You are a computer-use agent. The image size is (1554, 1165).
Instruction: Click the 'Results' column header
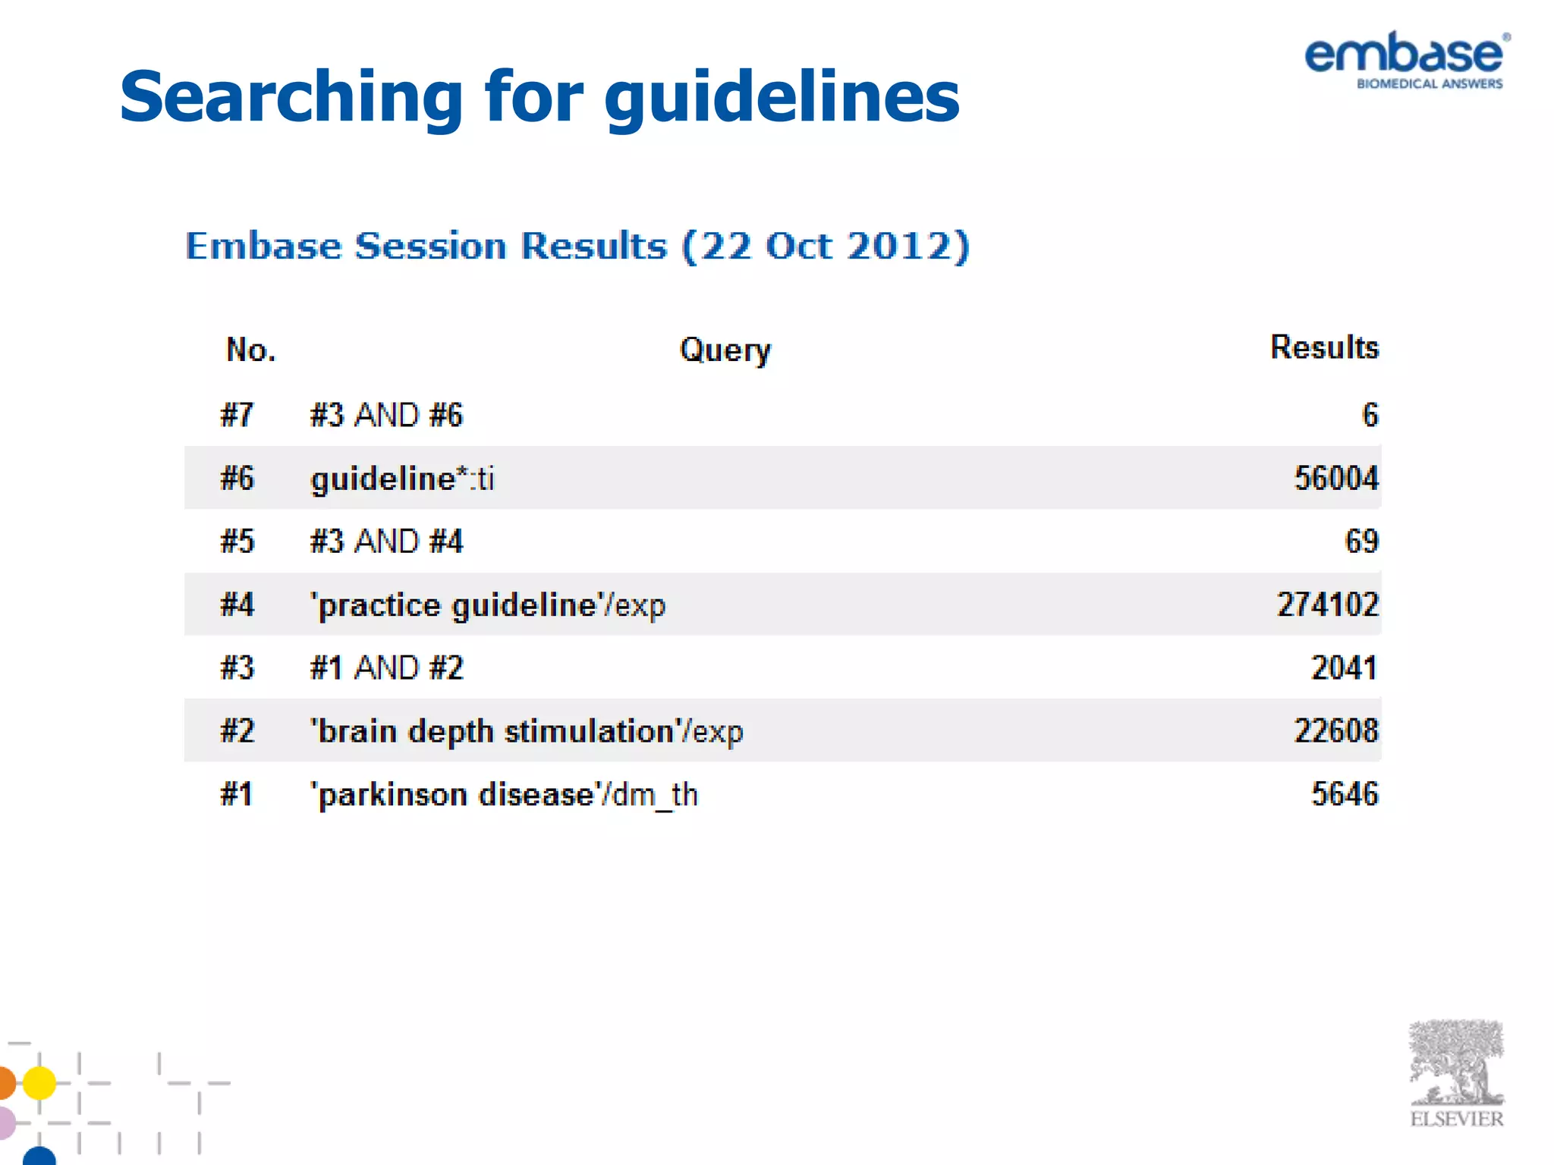point(1325,347)
